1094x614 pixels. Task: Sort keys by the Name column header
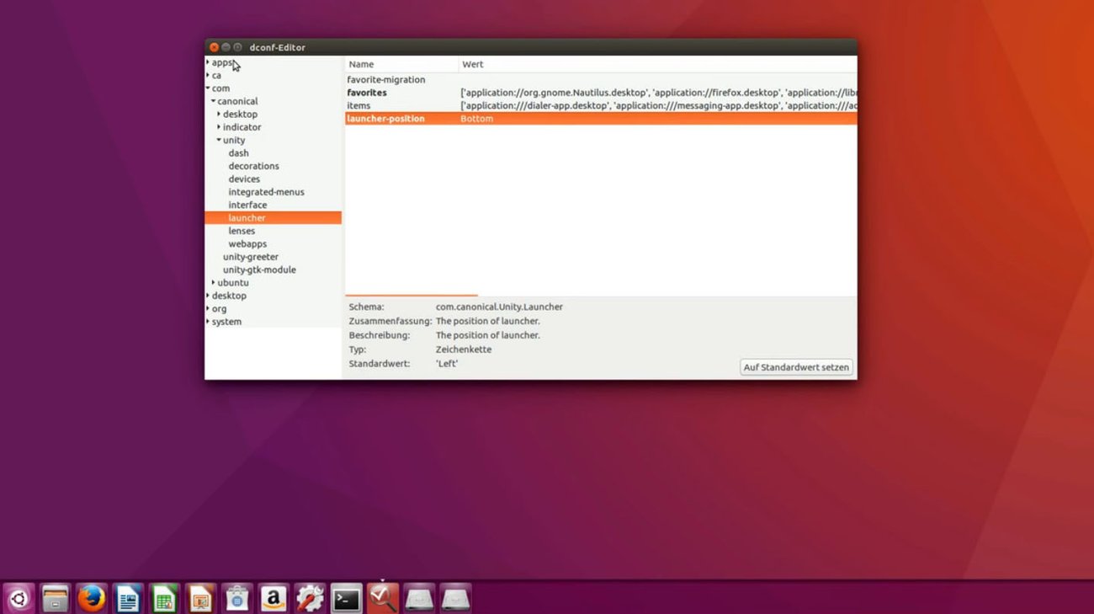click(x=361, y=63)
